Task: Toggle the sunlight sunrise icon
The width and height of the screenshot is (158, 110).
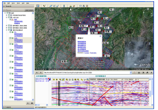Action: click(71, 6)
